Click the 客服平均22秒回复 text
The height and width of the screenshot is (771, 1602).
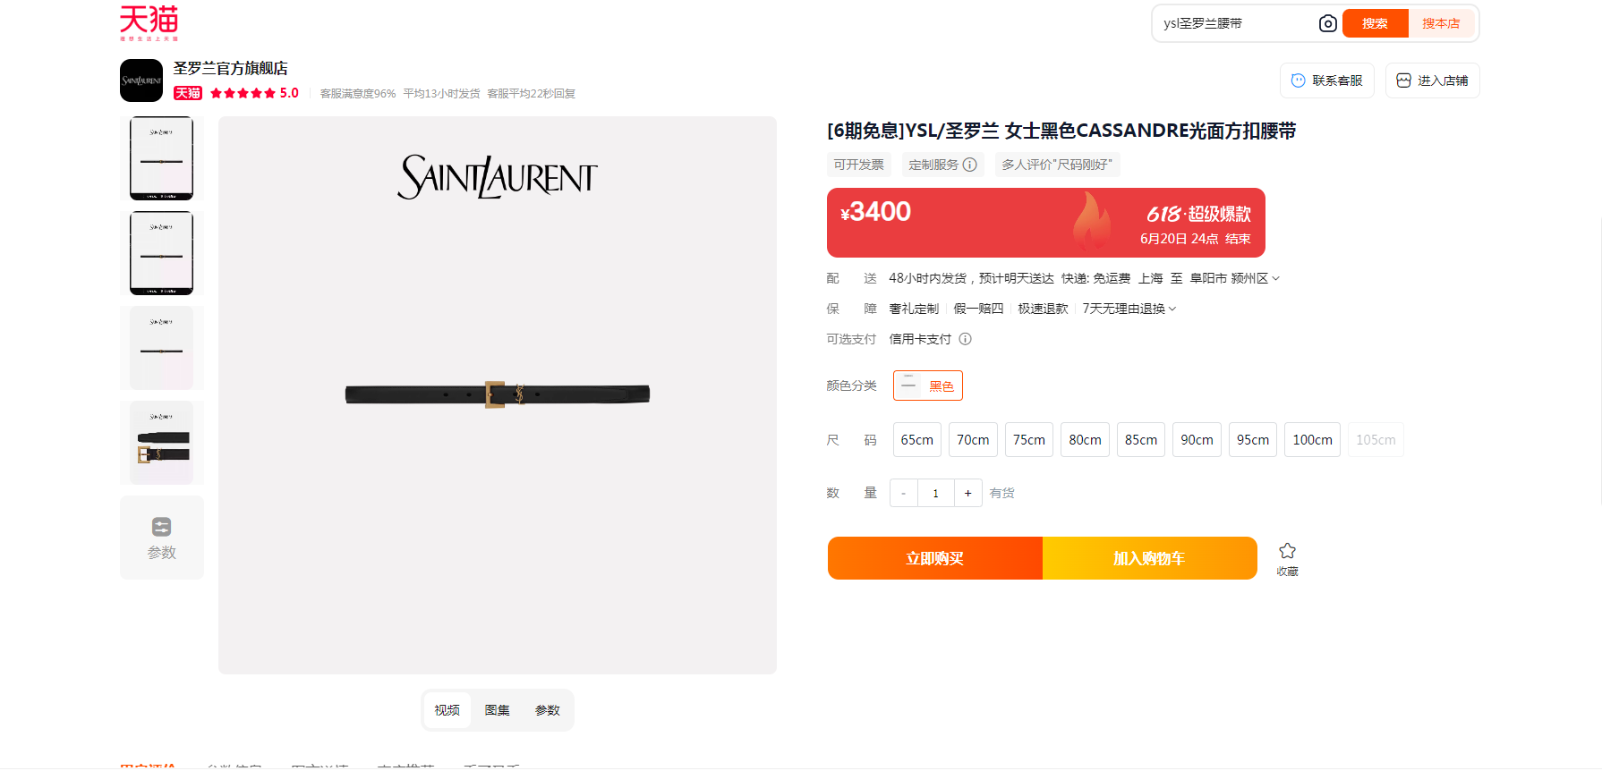(532, 93)
